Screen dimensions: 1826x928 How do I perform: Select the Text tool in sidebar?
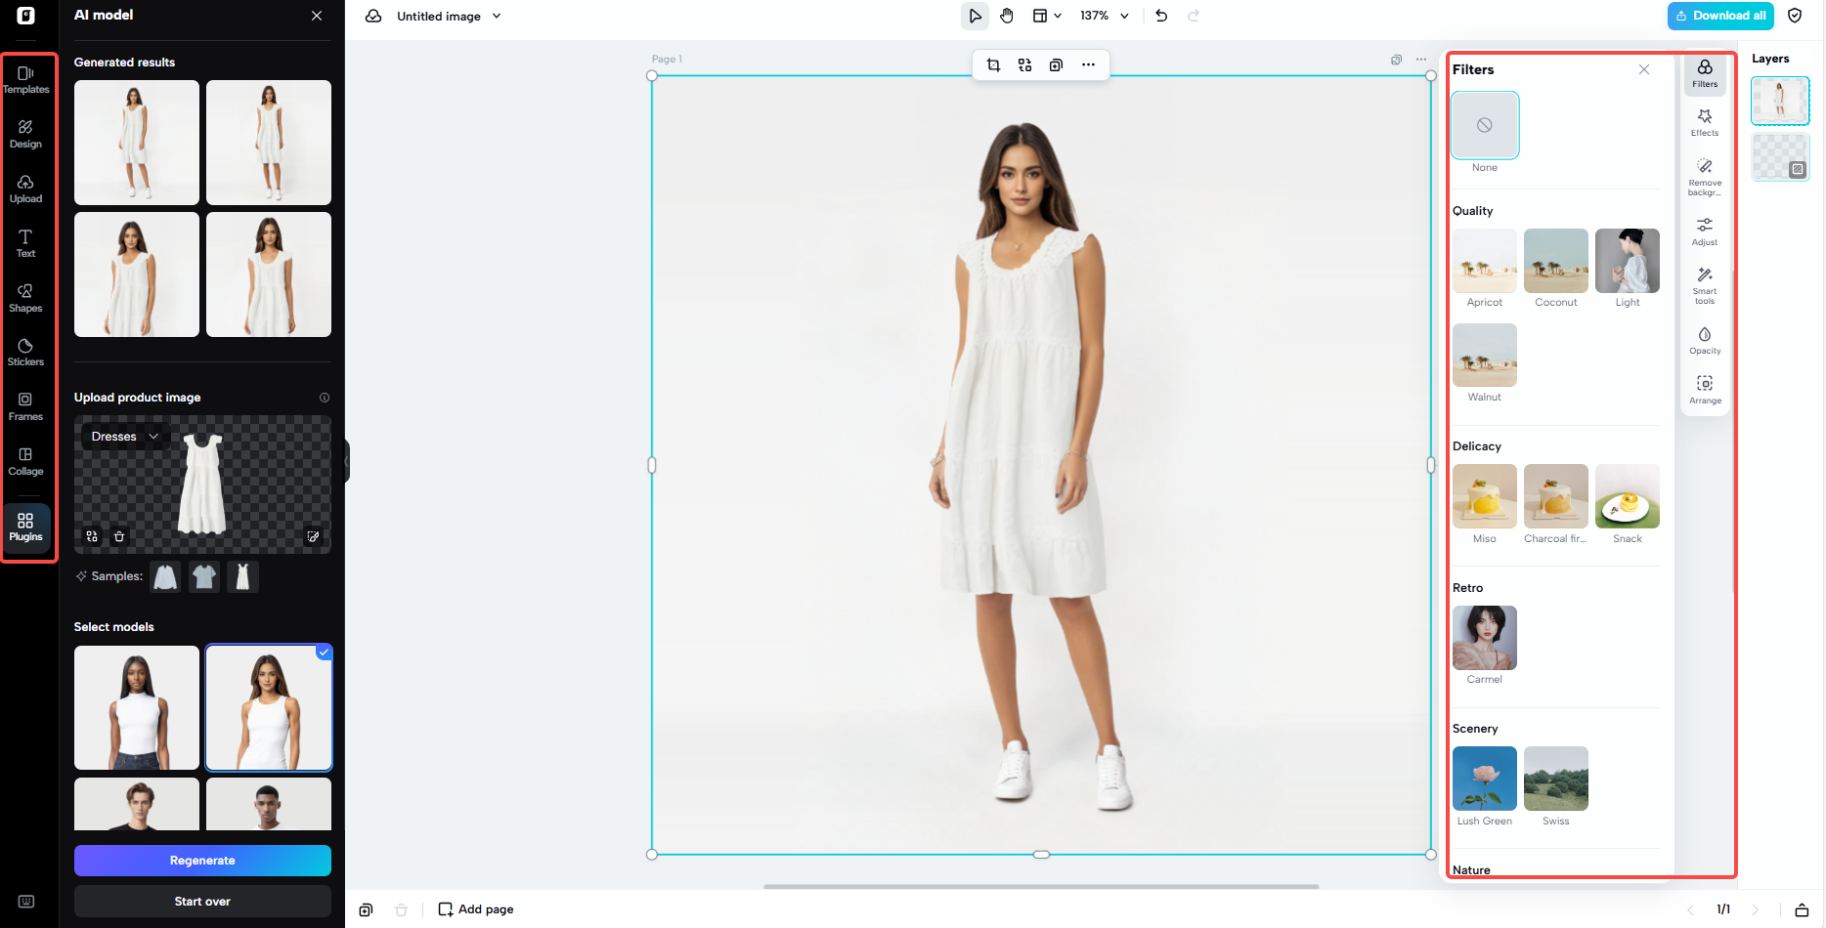[x=26, y=244]
